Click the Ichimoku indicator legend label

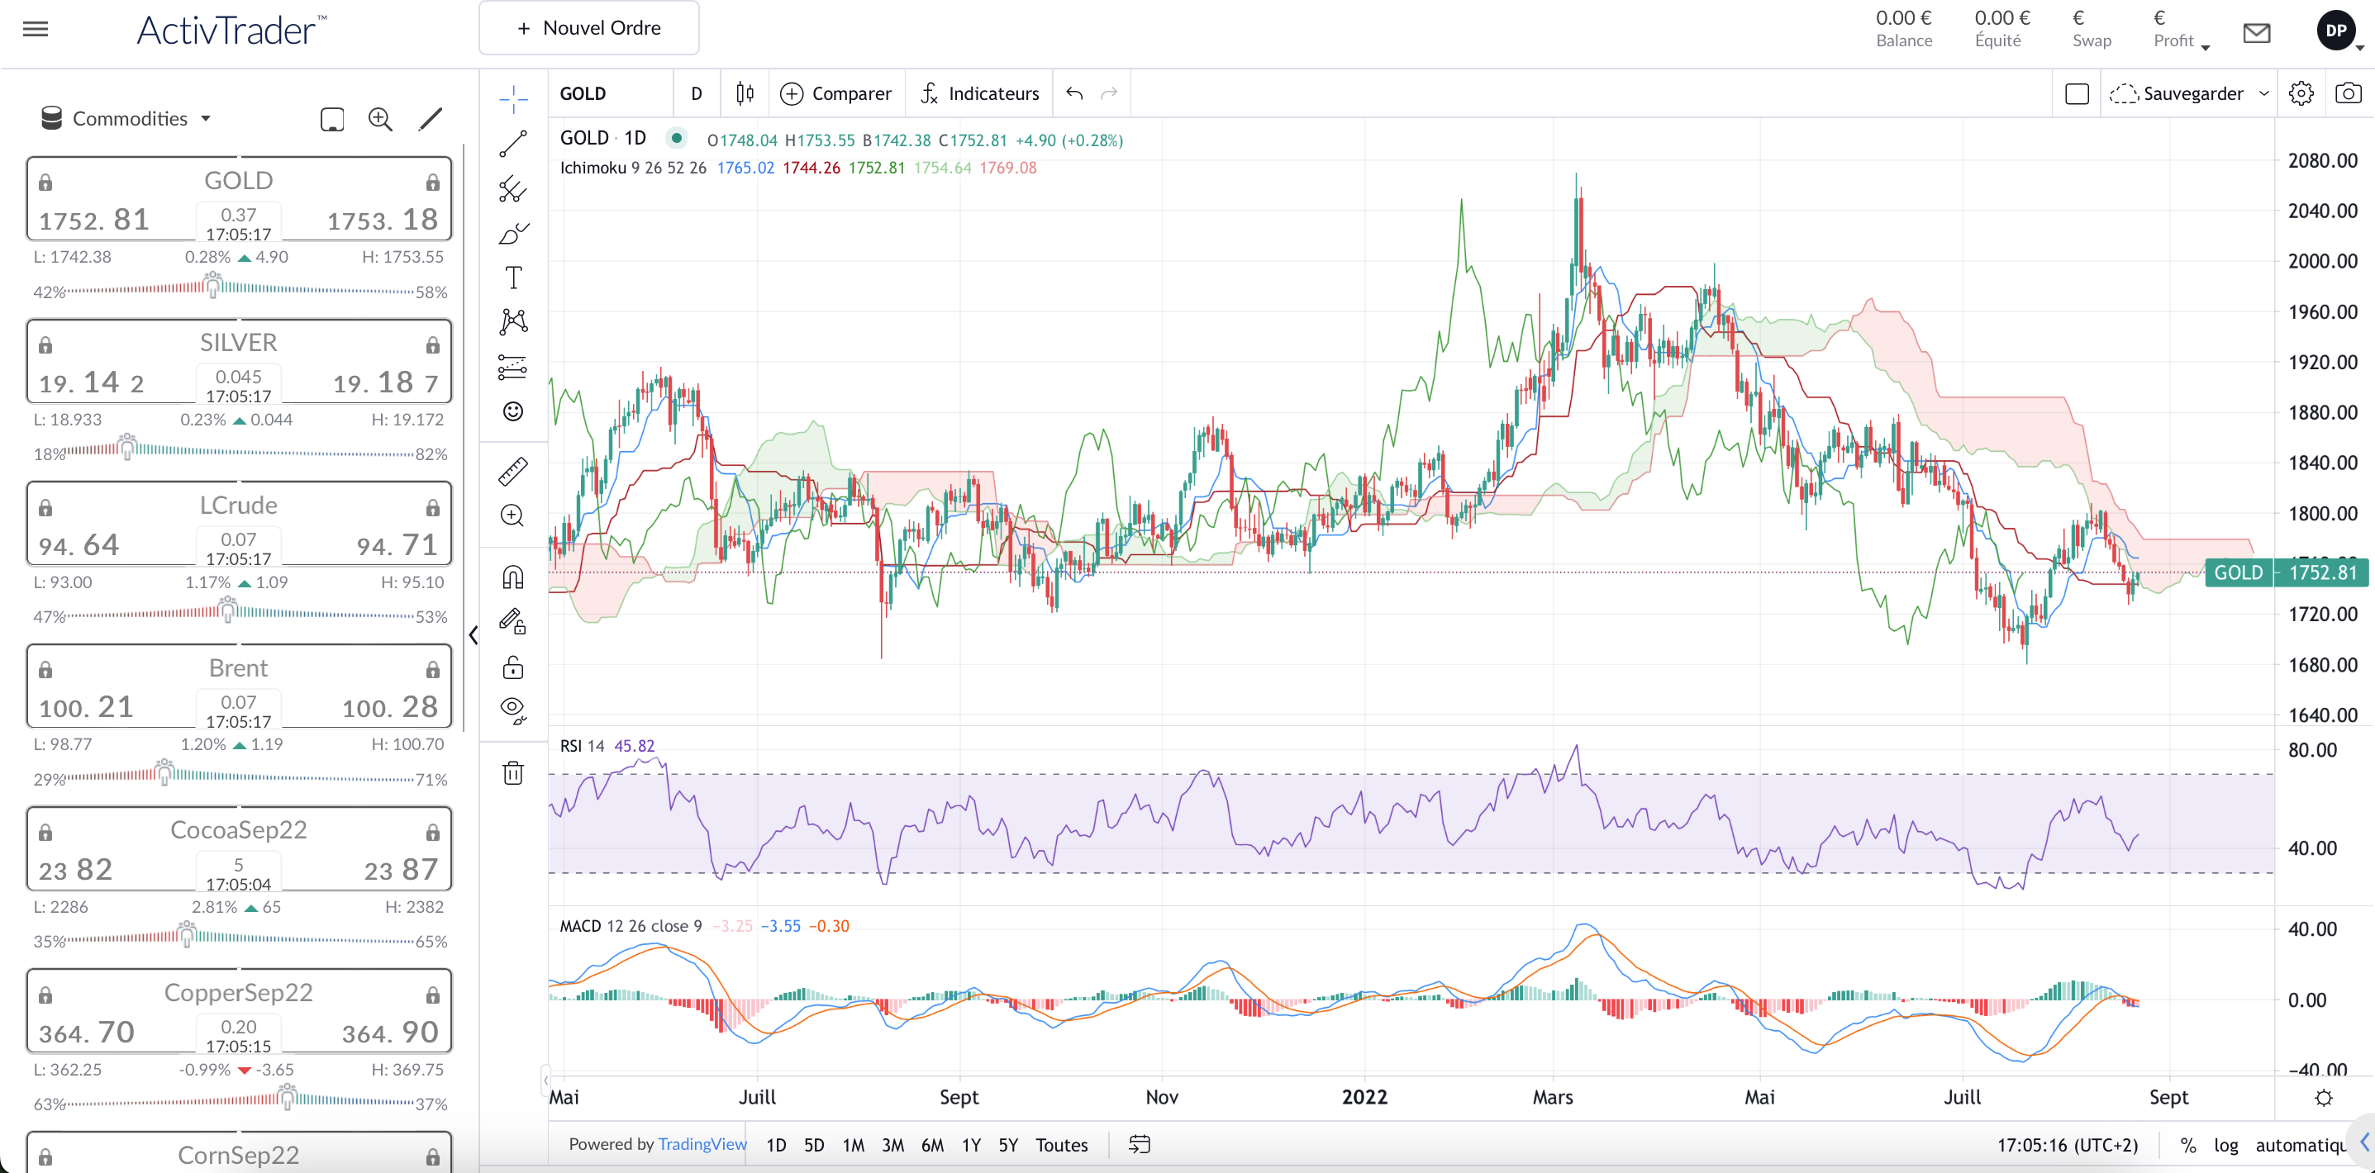pos(632,168)
